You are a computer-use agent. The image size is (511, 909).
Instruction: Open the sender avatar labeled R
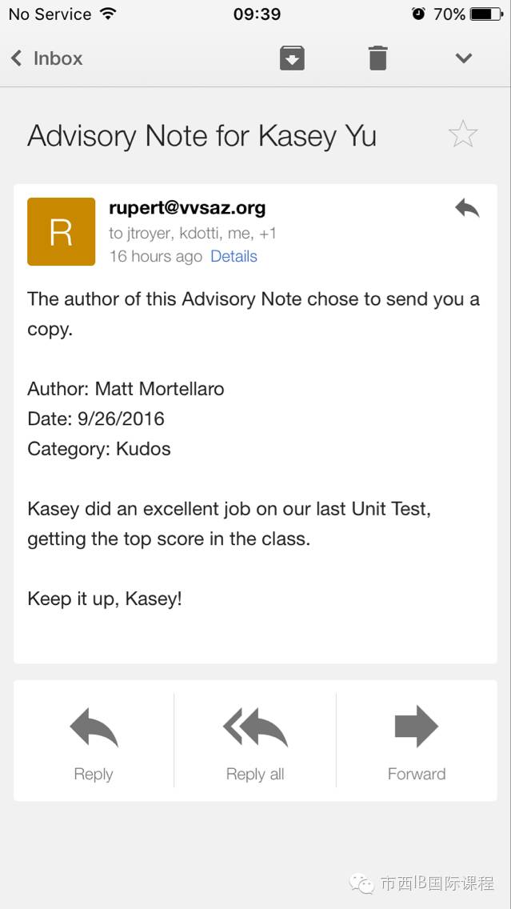tap(62, 231)
